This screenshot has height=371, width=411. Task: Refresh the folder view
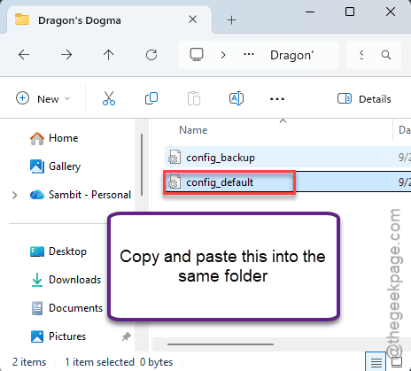[151, 55]
